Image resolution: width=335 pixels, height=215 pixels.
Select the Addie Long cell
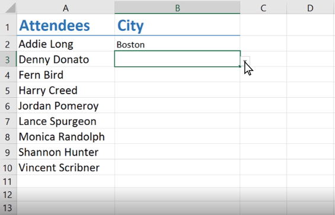click(66, 44)
